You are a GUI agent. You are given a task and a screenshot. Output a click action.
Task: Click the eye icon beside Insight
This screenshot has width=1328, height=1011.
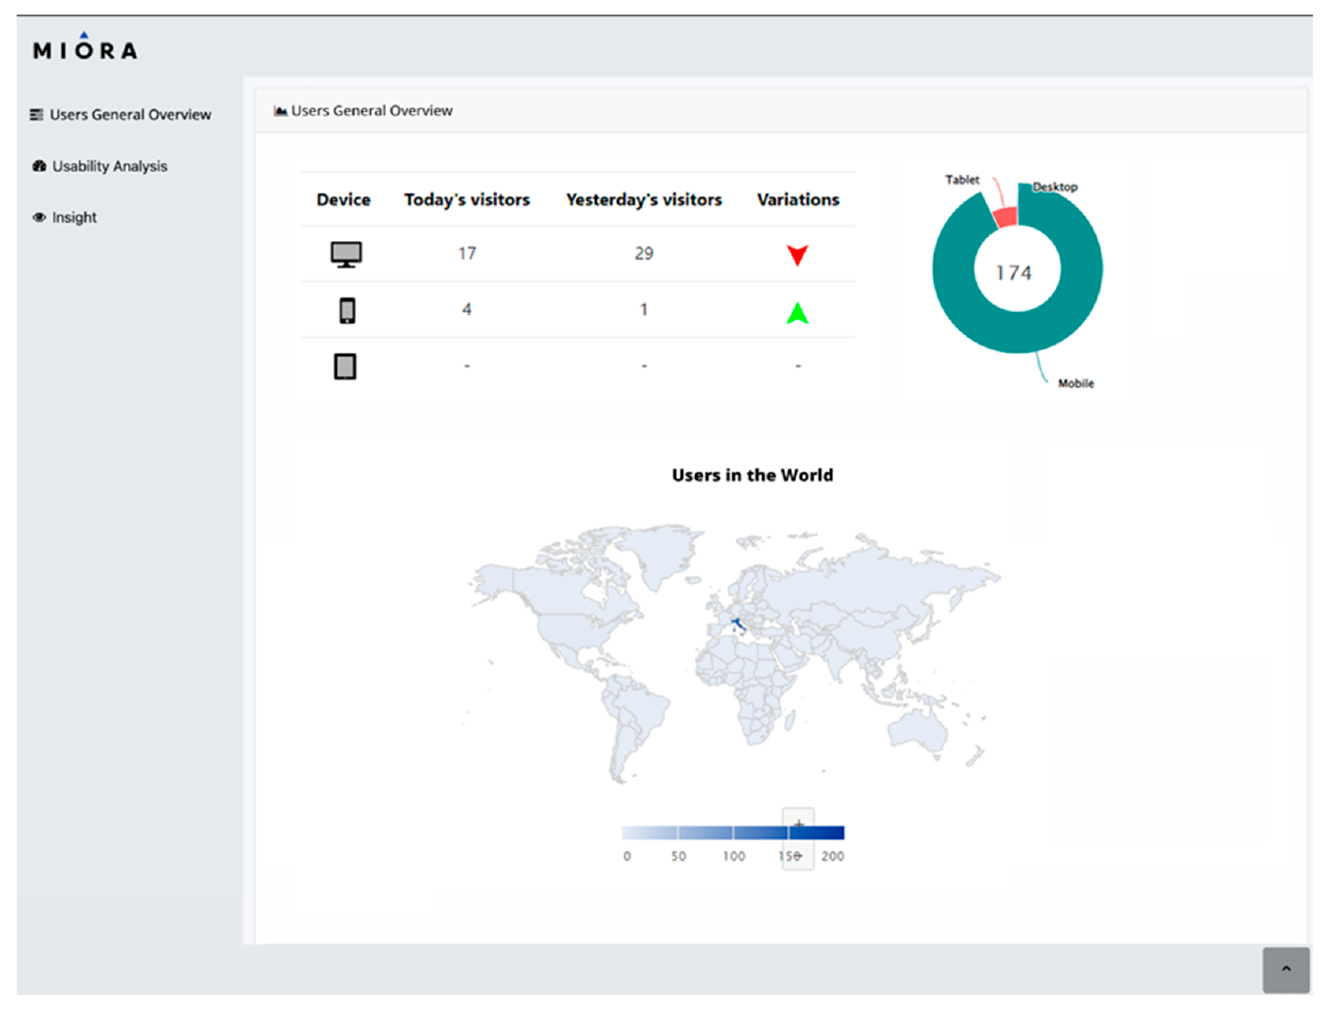pos(39,218)
